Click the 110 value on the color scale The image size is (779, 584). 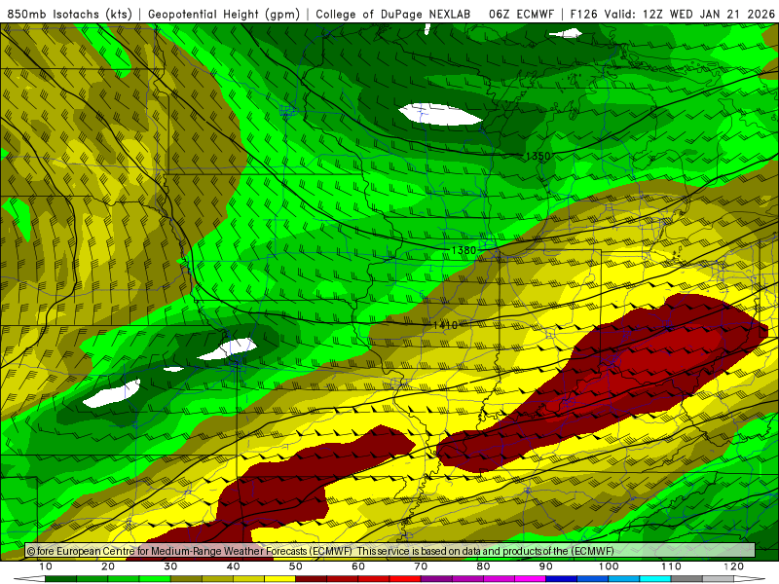coord(671,566)
